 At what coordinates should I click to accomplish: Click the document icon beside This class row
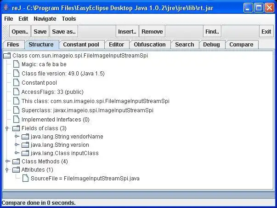click(16, 101)
